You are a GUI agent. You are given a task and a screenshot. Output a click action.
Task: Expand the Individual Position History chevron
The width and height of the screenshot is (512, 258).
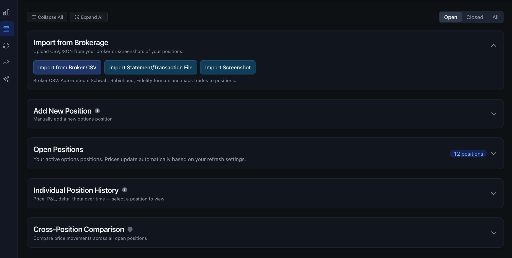pos(494,193)
